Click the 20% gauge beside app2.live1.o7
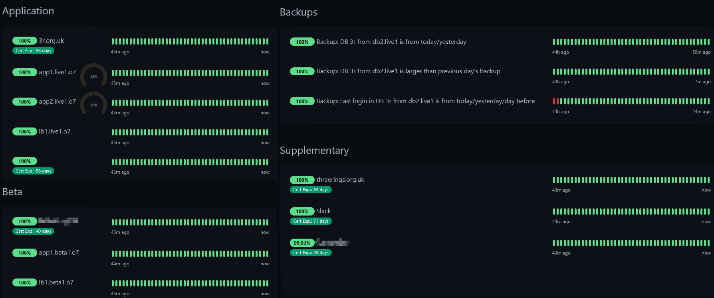The height and width of the screenshot is (298, 714). (94, 104)
